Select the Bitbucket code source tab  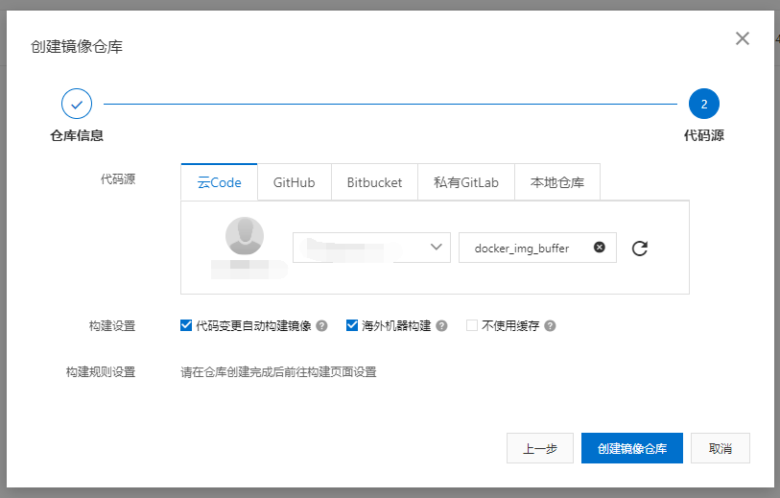click(x=374, y=182)
